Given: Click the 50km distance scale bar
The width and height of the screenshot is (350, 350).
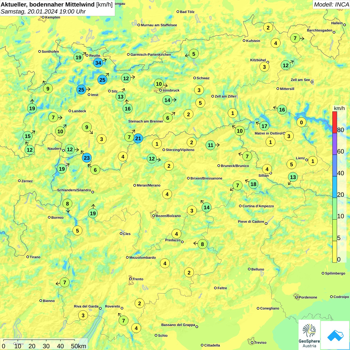Looking at the screenshot, I should [x=39, y=340].
